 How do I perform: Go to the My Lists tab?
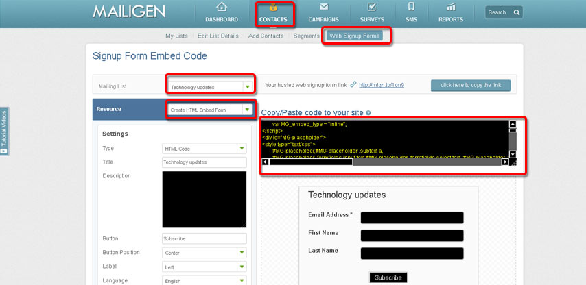click(x=176, y=36)
